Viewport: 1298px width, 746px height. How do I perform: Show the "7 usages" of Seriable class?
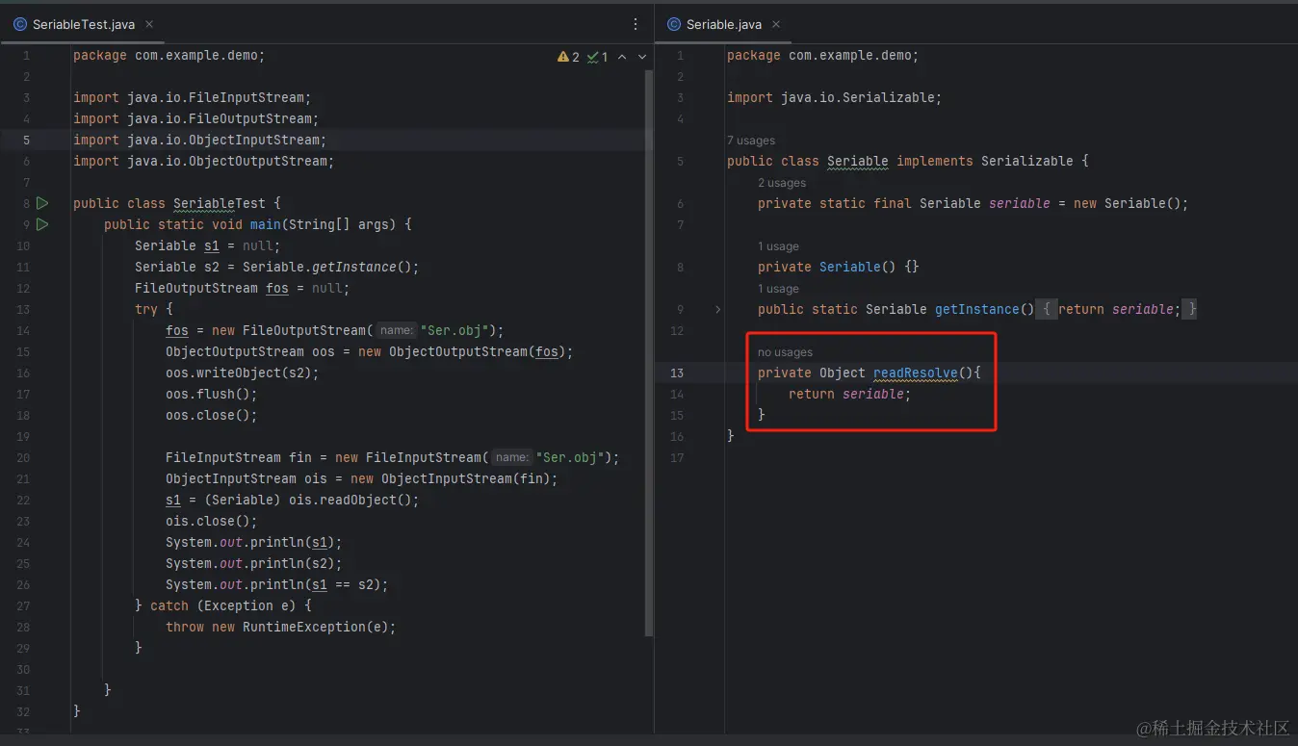coord(751,141)
